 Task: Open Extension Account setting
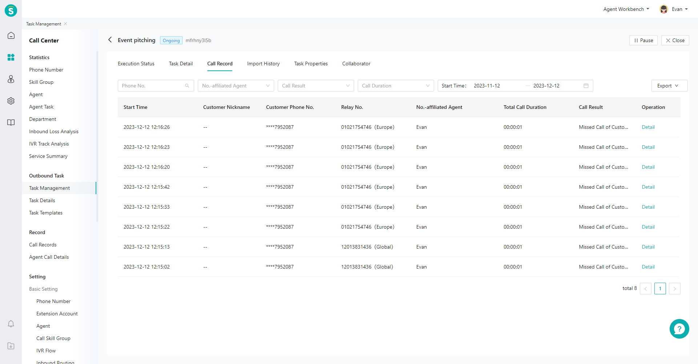(57, 314)
